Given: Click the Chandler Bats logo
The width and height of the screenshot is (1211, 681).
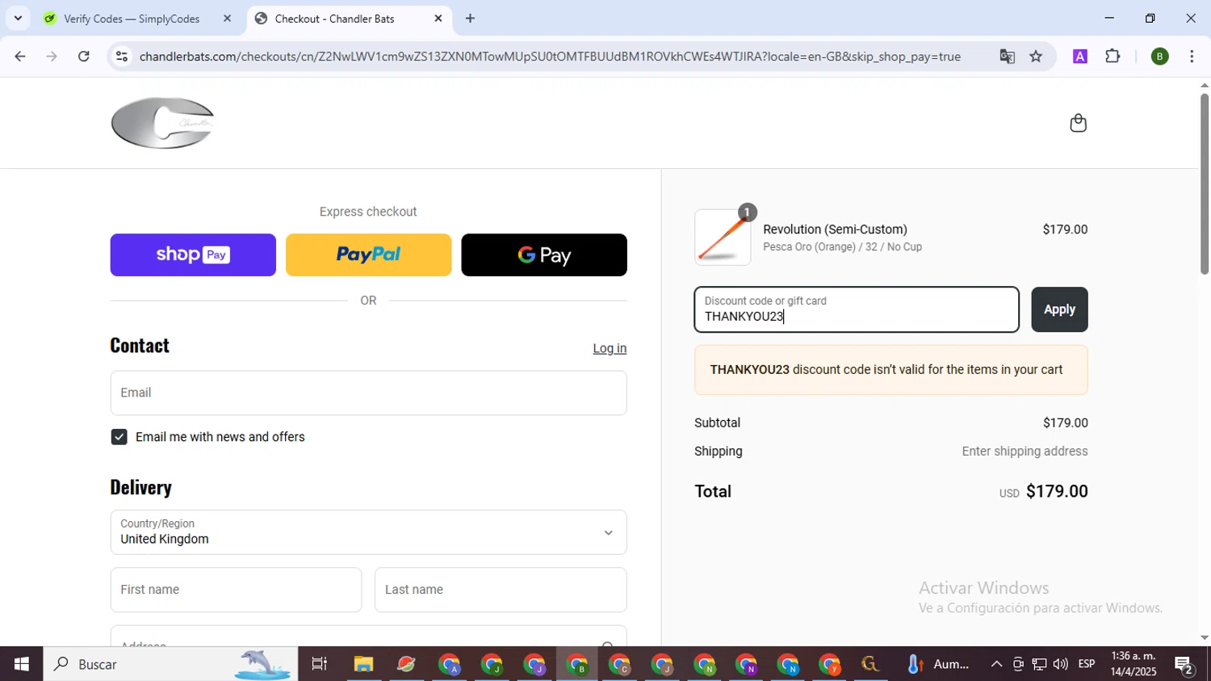Looking at the screenshot, I should pyautogui.click(x=163, y=123).
